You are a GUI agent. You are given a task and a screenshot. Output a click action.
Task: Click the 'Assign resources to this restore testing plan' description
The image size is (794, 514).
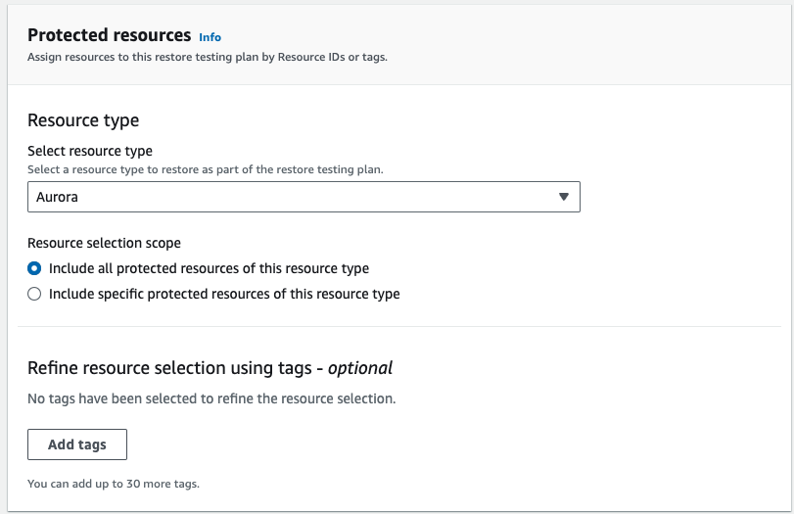[x=208, y=57]
